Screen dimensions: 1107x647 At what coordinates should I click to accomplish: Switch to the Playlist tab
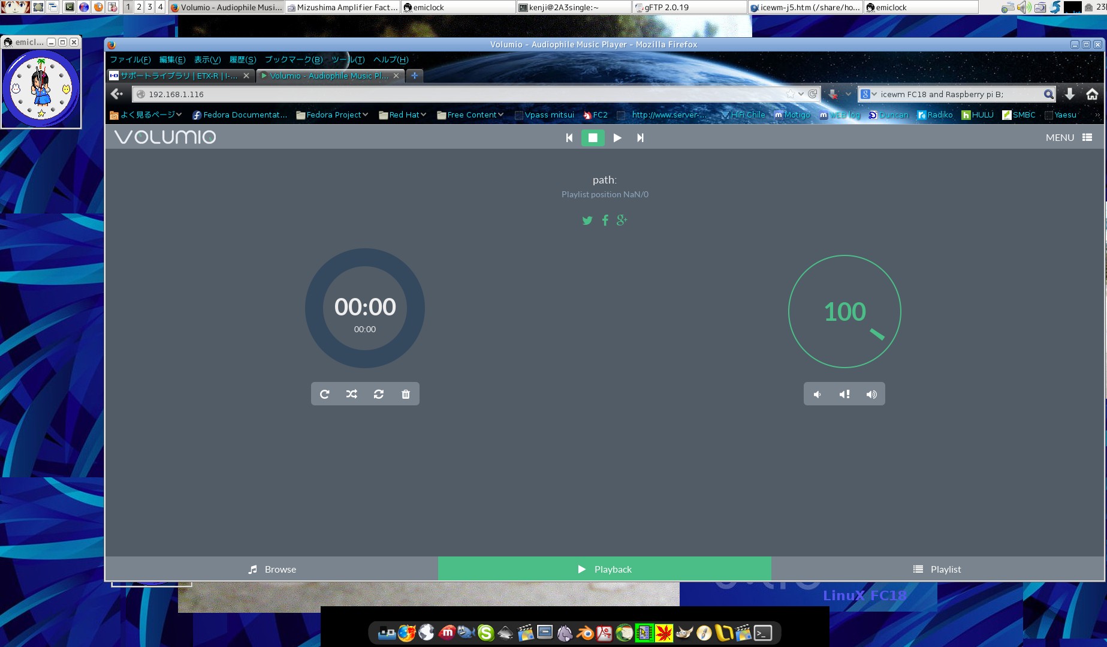pyautogui.click(x=937, y=569)
